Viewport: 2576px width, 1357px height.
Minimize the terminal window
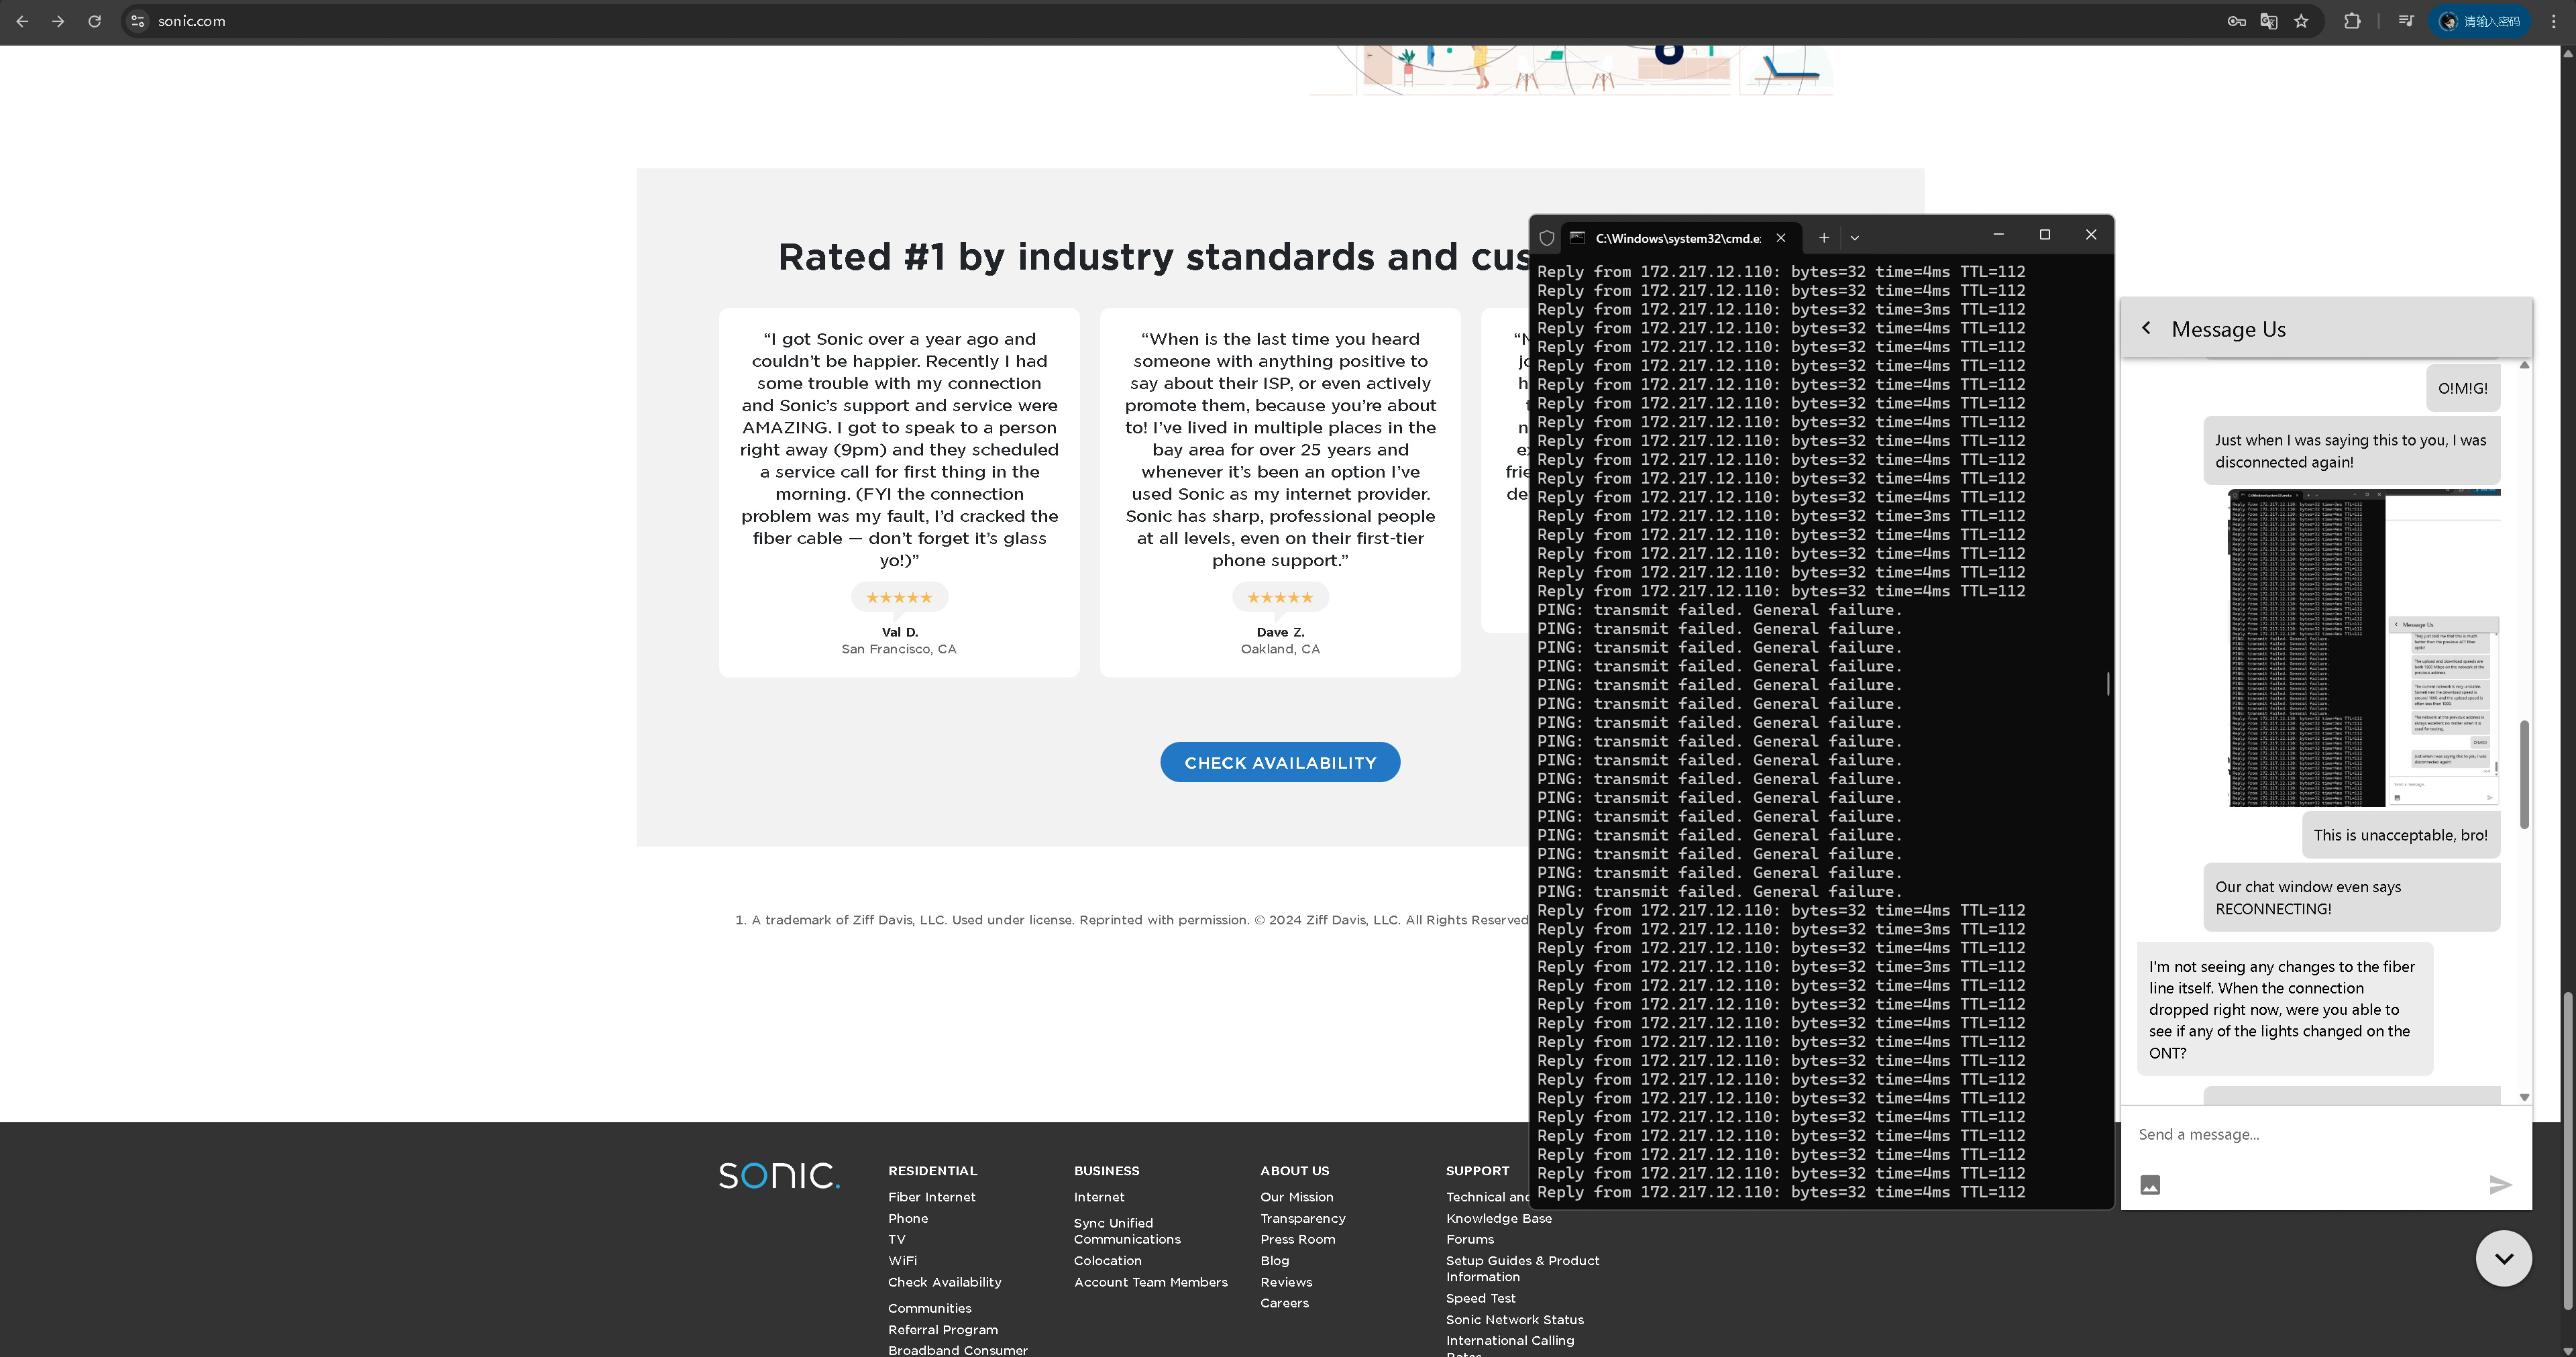click(1998, 235)
